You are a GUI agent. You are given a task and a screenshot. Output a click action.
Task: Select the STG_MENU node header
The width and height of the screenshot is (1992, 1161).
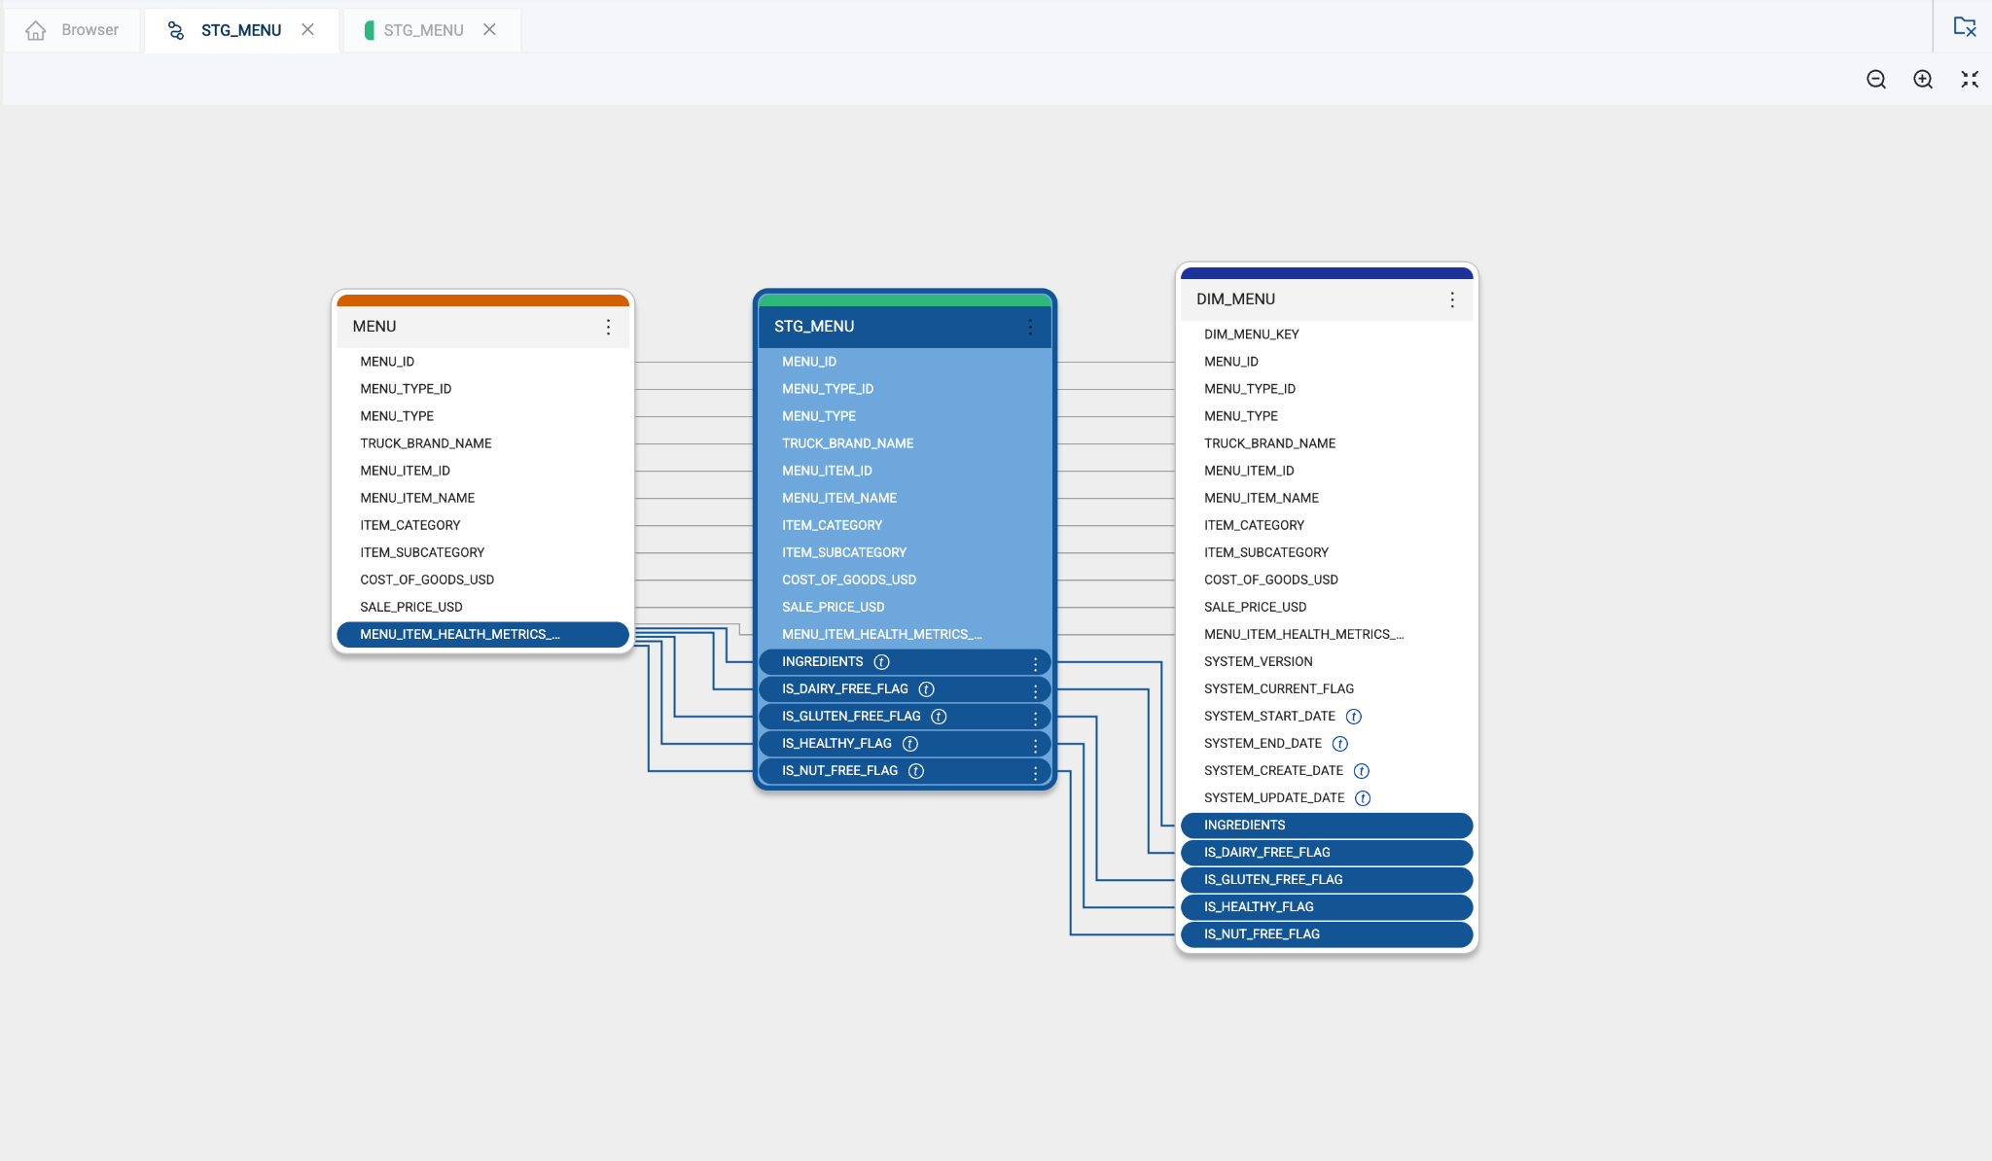coord(904,327)
